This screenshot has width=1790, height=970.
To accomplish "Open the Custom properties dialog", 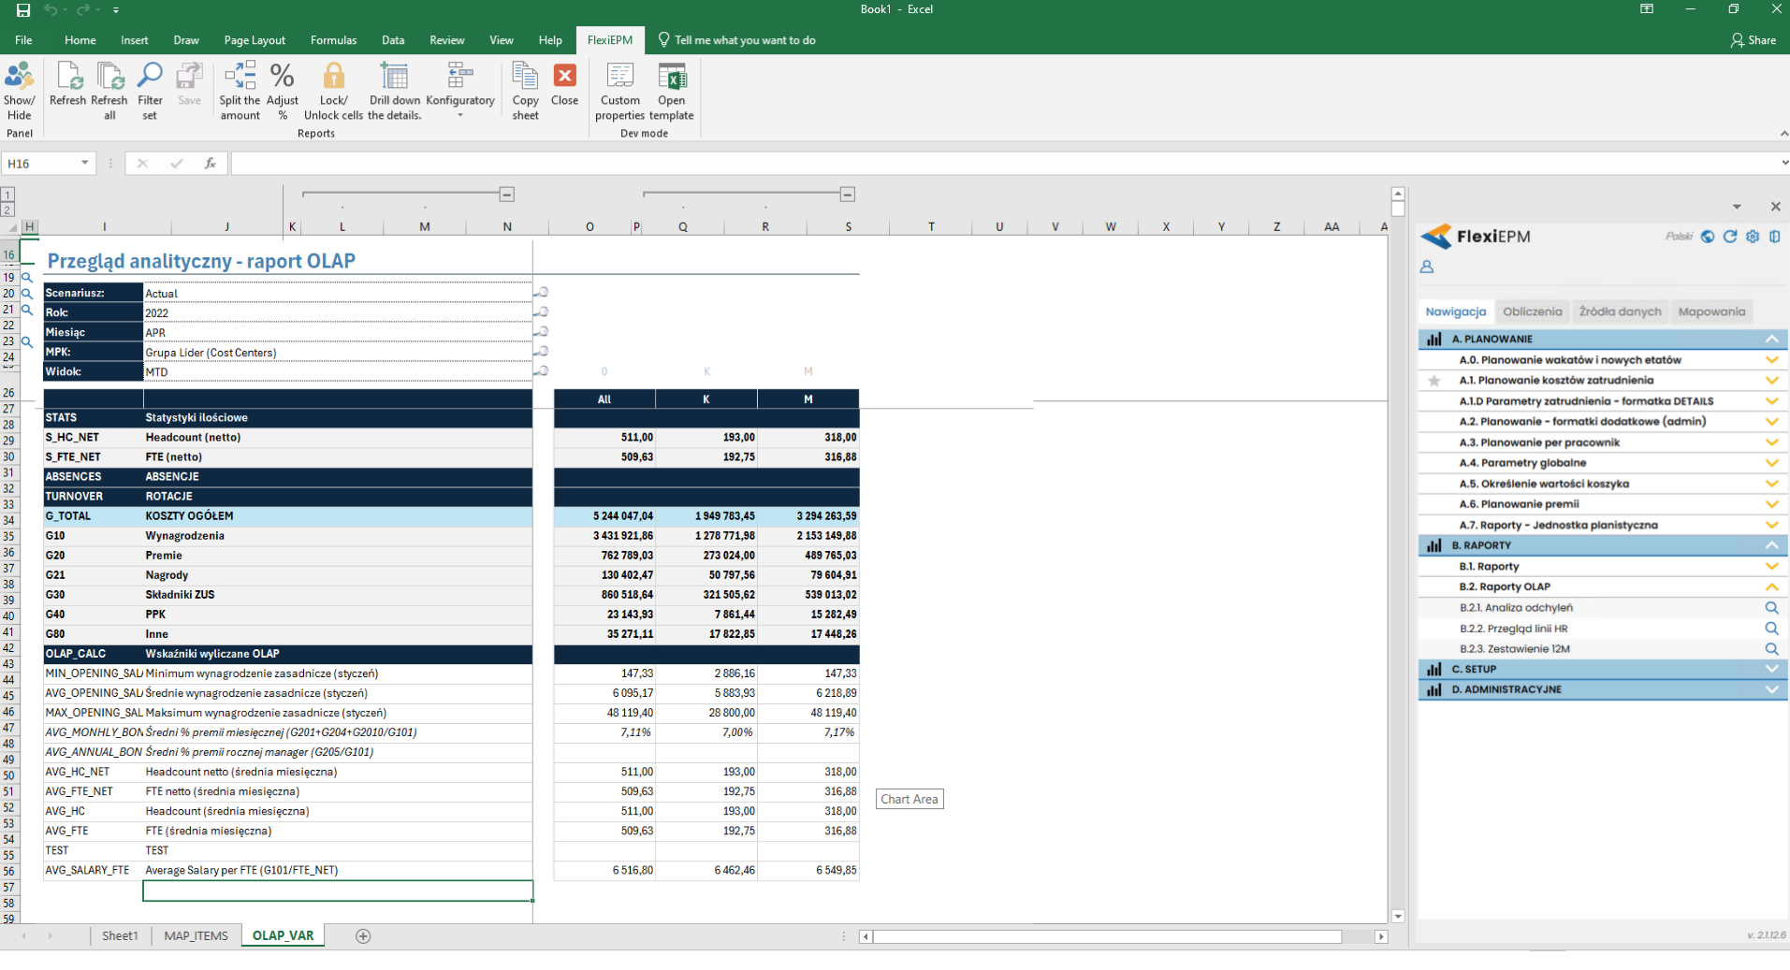I will click(619, 90).
